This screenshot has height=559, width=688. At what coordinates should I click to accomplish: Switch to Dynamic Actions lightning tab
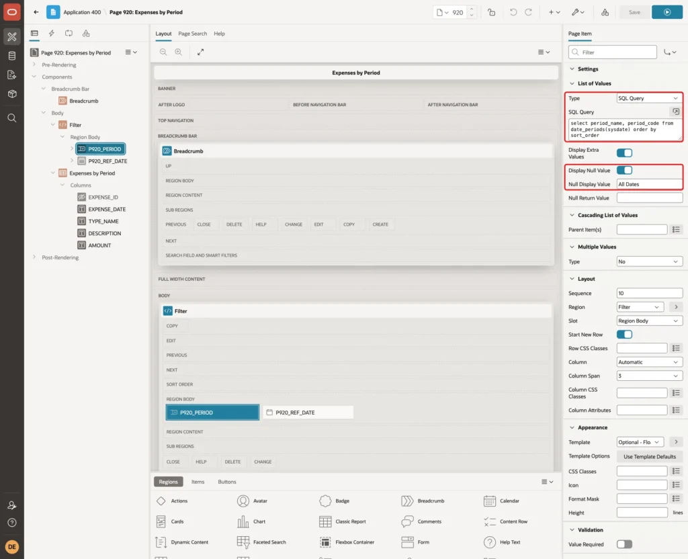[x=51, y=34]
